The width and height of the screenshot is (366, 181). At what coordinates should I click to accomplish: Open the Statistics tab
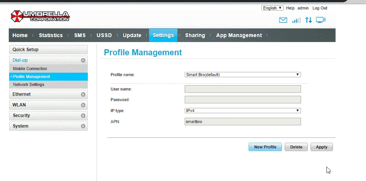(51, 35)
